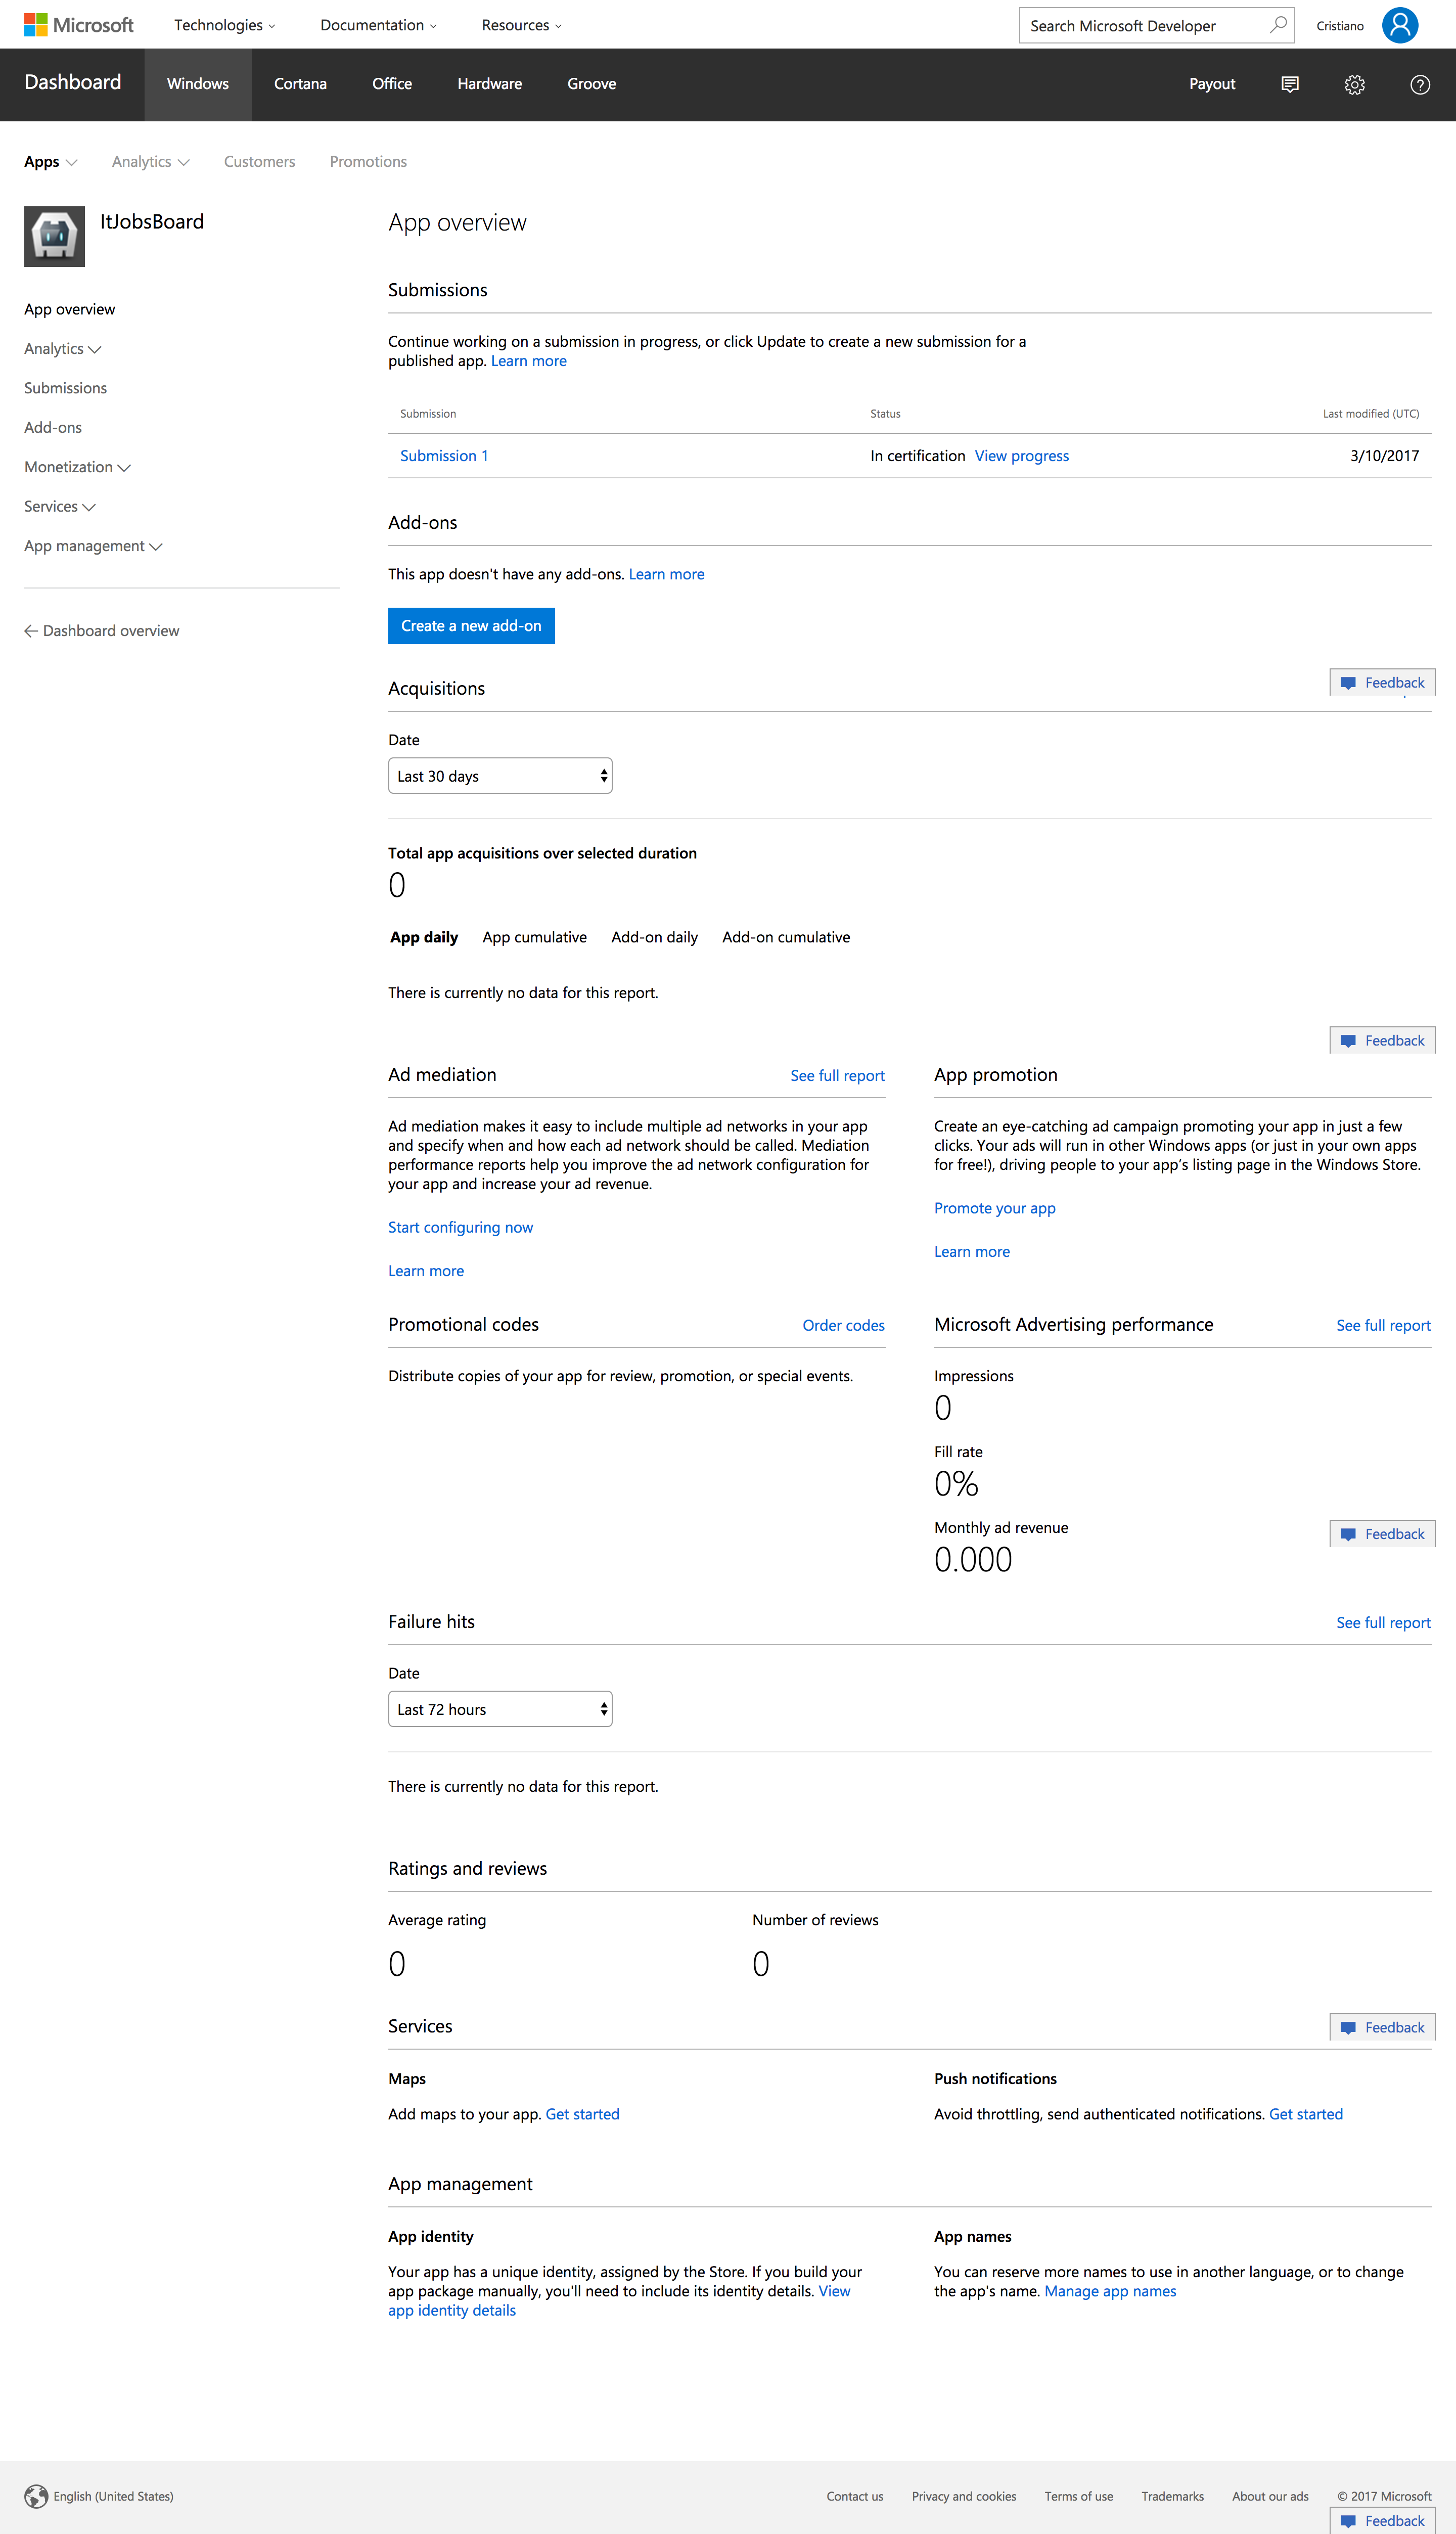The image size is (1456, 2534).
Task: Click the ItJobsBoard app icon
Action: (54, 236)
